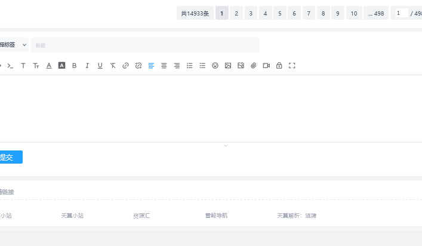Underline the selected text
Viewport: 422px width, 246px height.
100,66
